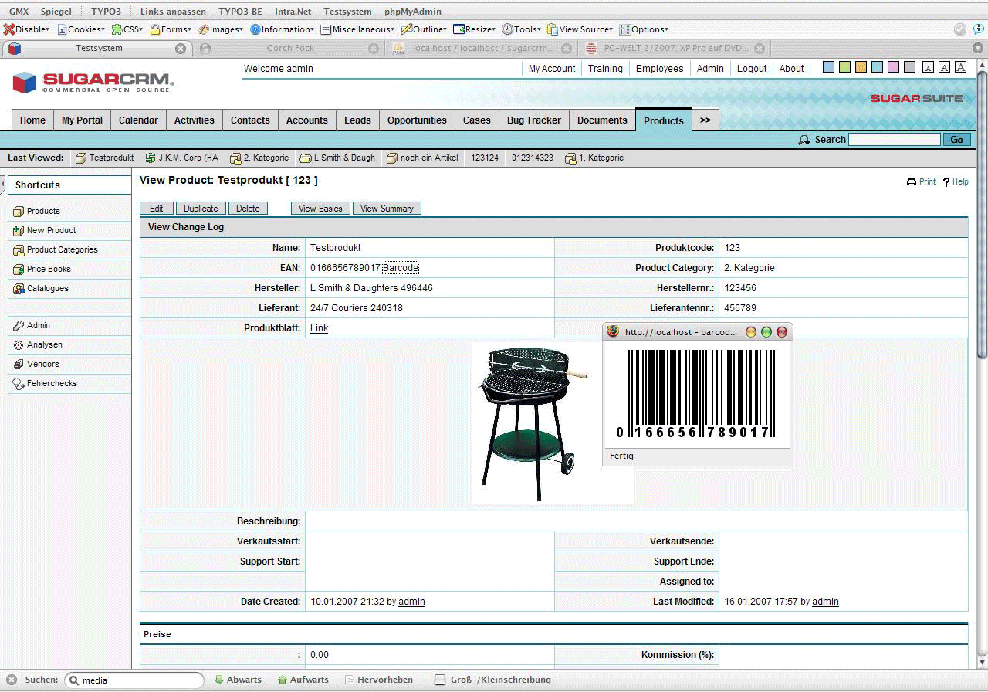Open the Outline dropdown menu
This screenshot has height=692, width=988.
[x=424, y=29]
